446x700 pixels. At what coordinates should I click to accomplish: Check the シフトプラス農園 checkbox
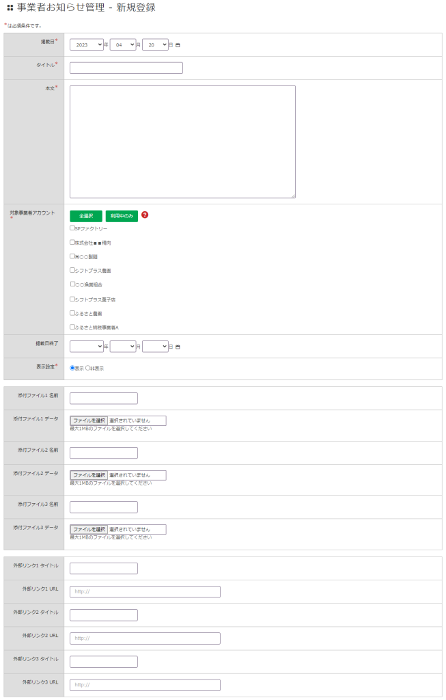coord(72,270)
